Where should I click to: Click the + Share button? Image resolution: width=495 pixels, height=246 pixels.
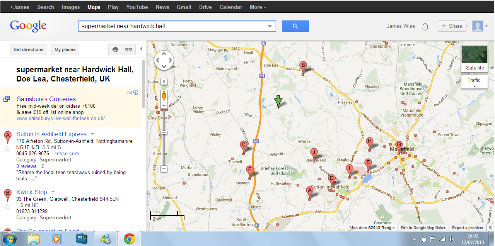click(x=452, y=26)
